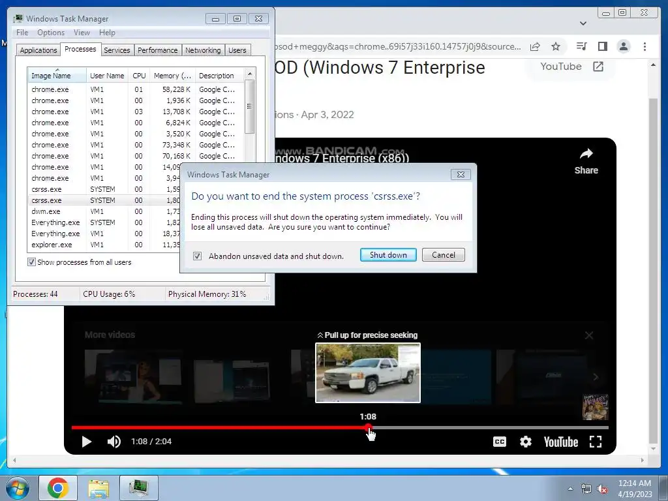Open the Help menu

tap(107, 33)
